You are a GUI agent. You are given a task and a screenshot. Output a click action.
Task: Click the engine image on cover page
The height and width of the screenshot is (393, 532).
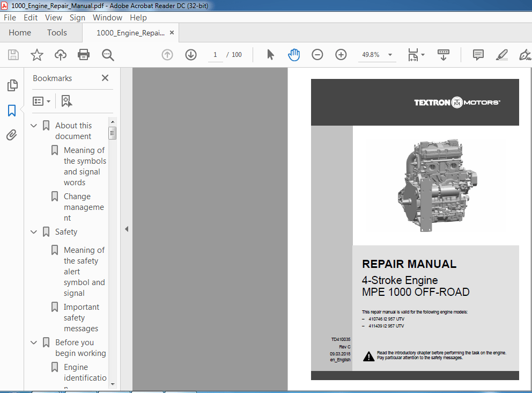tap(437, 185)
